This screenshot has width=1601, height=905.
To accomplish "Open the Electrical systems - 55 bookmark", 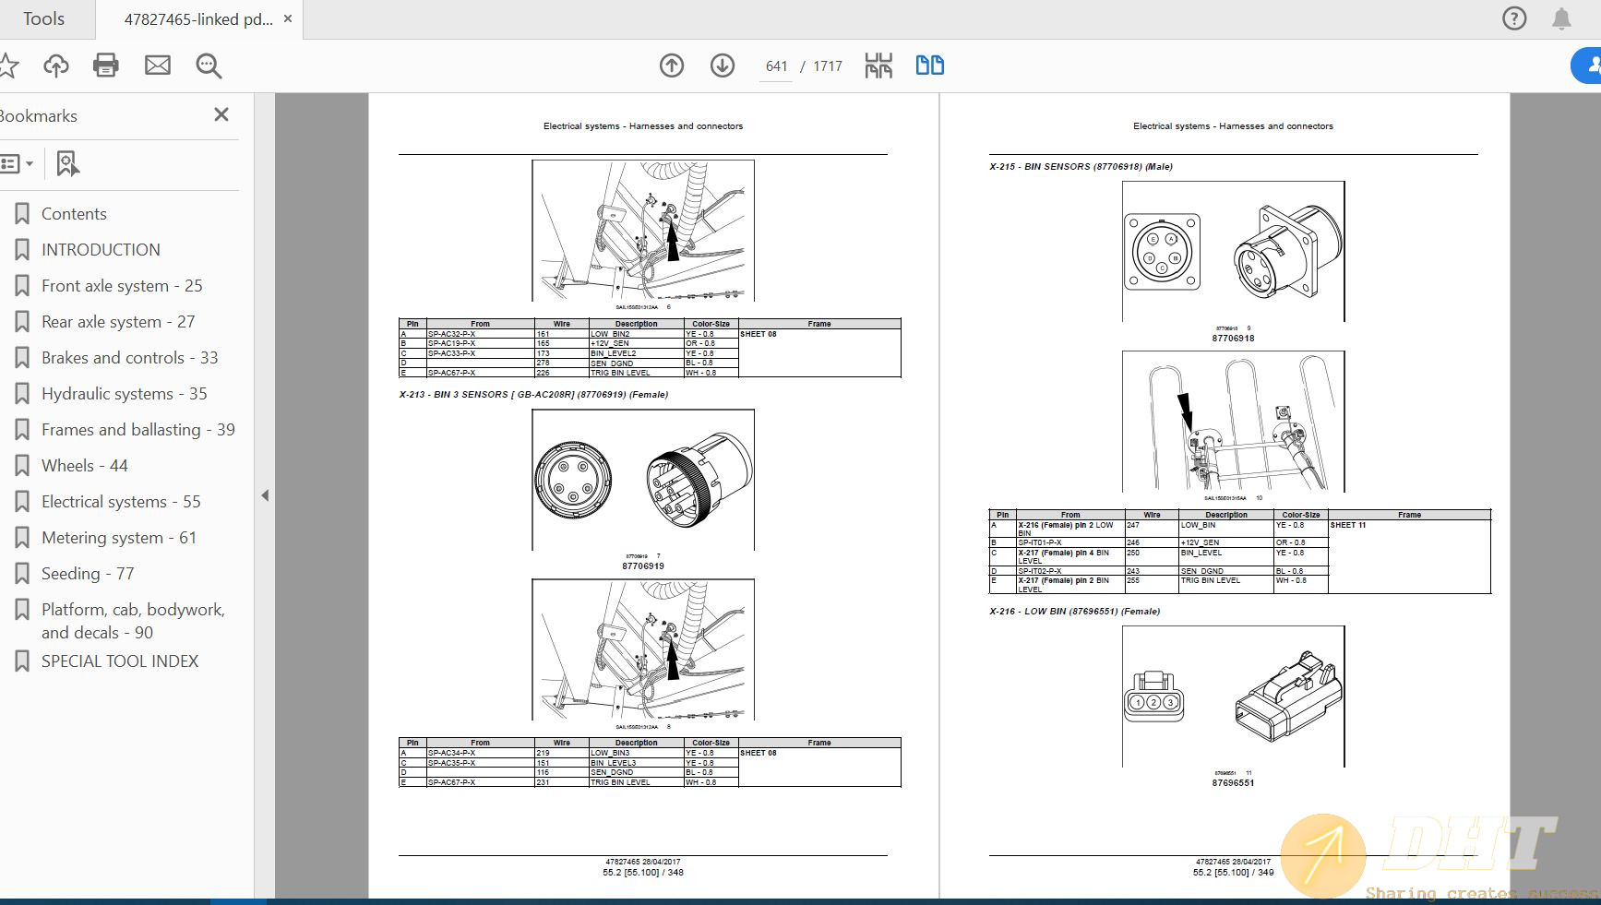I will point(121,501).
